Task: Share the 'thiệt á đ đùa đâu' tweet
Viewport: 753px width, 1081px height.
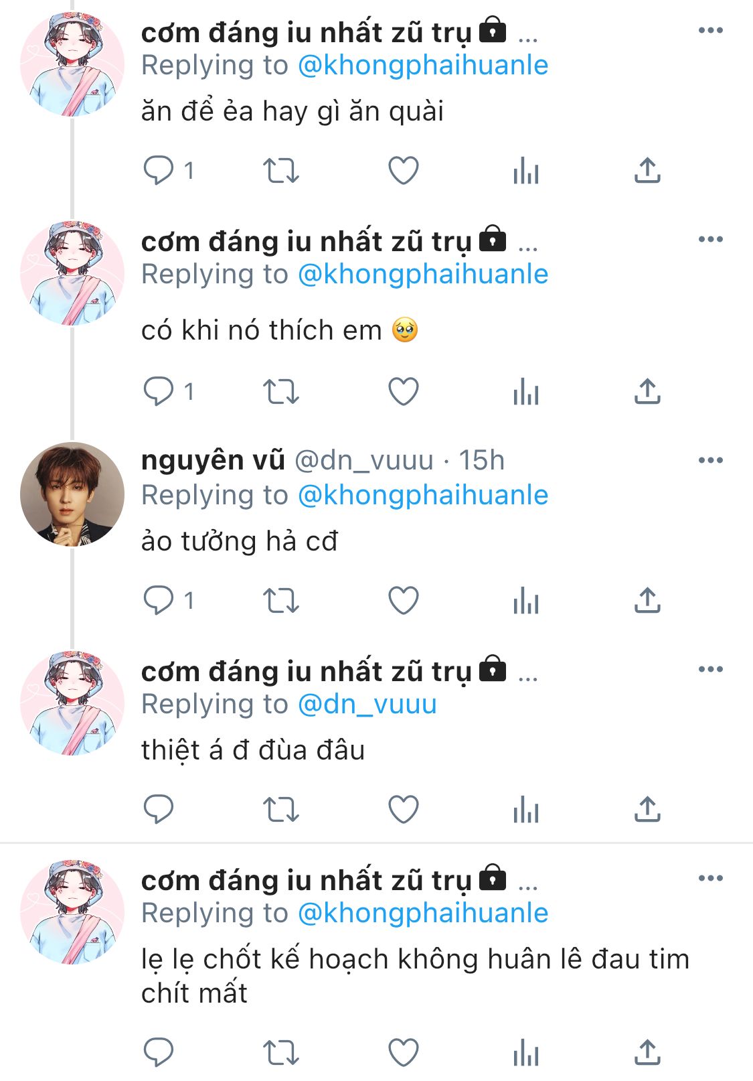Action: tap(647, 809)
